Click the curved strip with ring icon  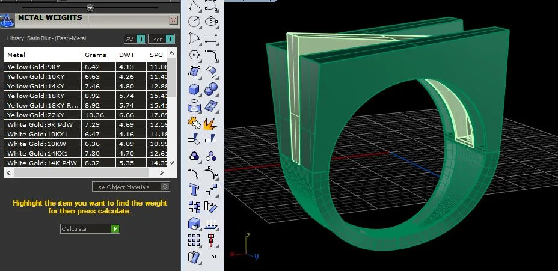194,106
